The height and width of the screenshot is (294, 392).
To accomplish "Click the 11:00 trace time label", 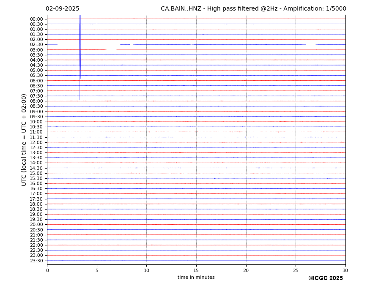I will click(x=36, y=132).
